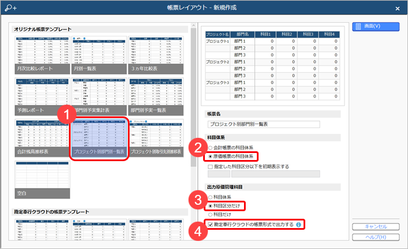Select the 月次比較レポート template
The height and width of the screenshot is (249, 408).
coord(43,55)
